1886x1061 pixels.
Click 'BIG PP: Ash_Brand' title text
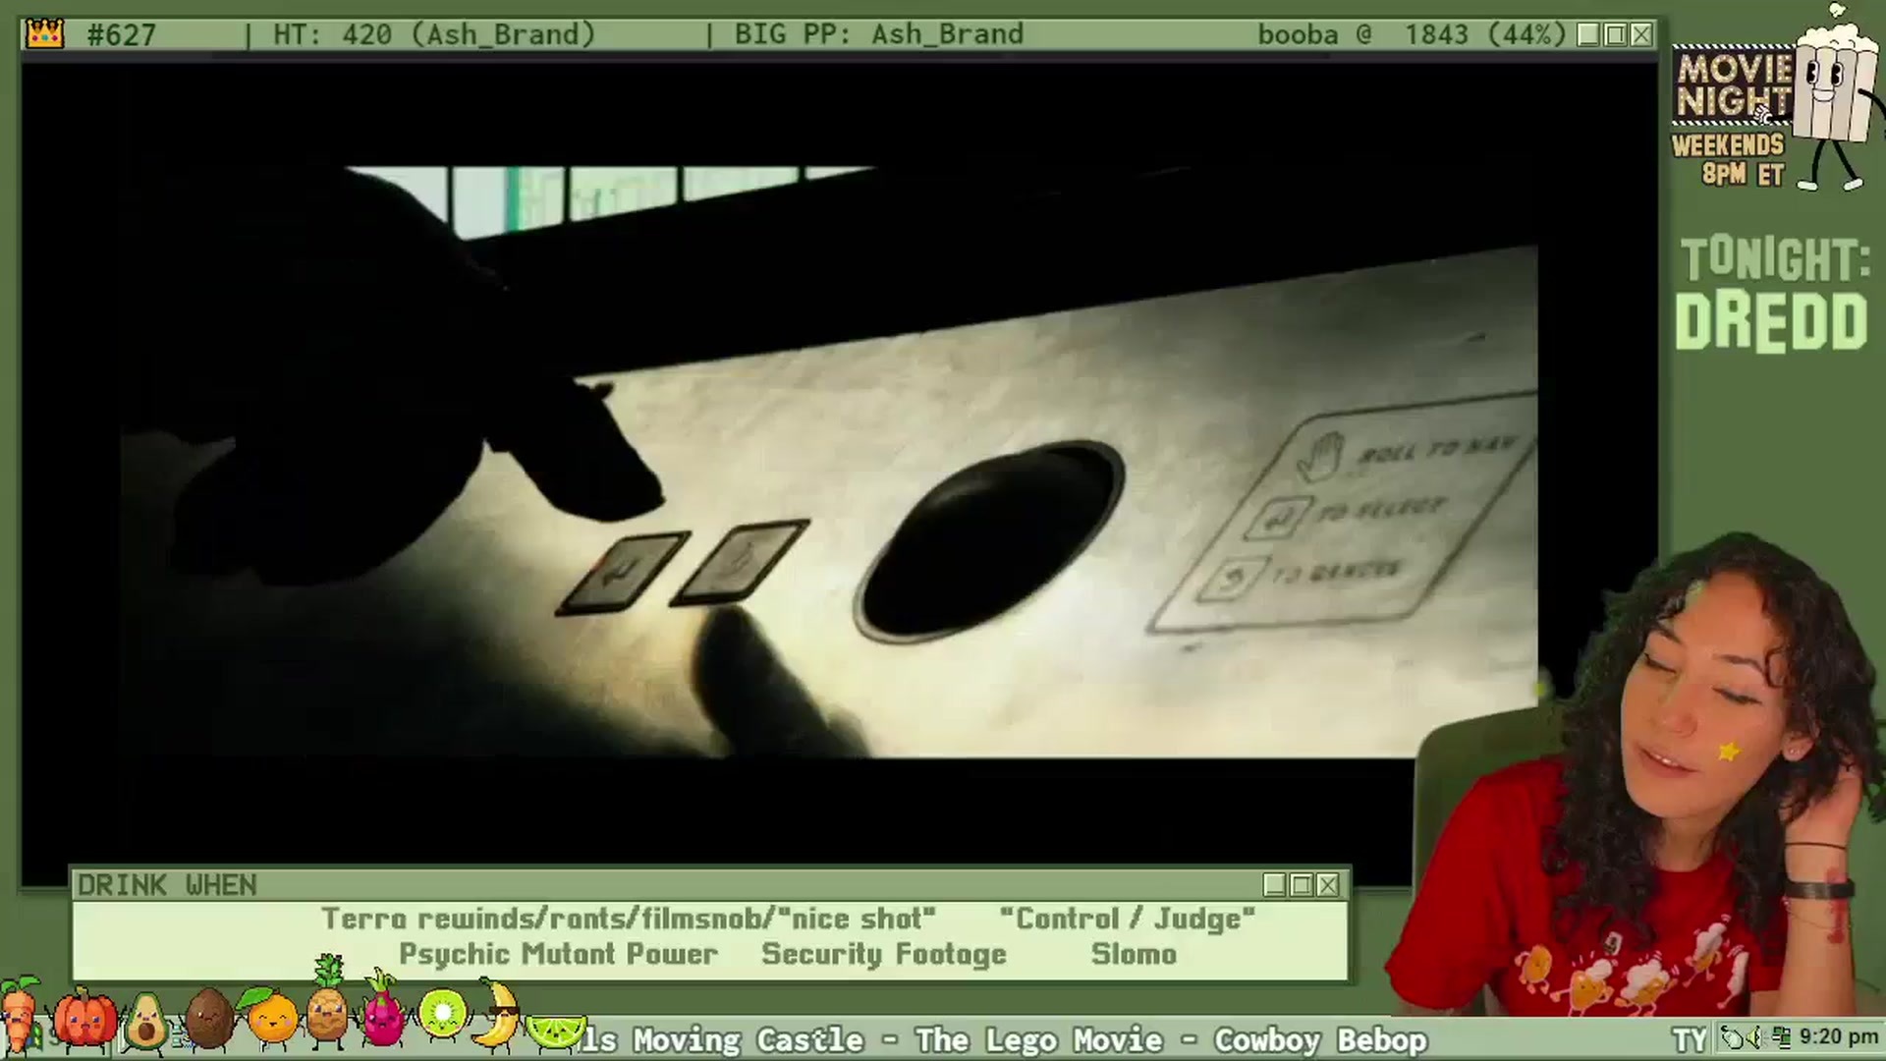[878, 34]
